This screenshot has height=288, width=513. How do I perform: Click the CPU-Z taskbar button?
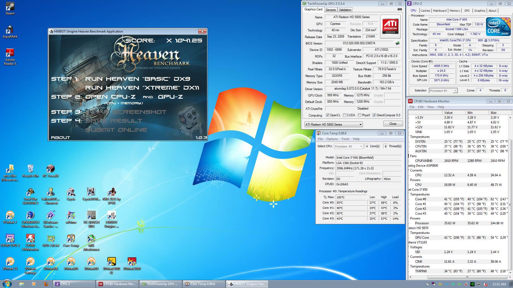[x=74, y=284]
